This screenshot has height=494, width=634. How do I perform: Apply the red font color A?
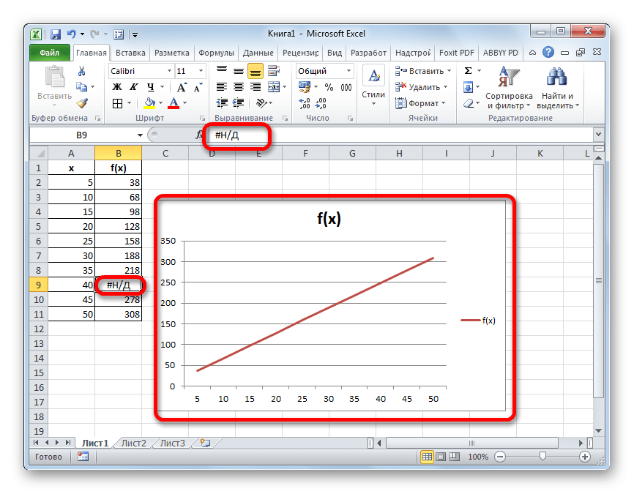(x=174, y=103)
